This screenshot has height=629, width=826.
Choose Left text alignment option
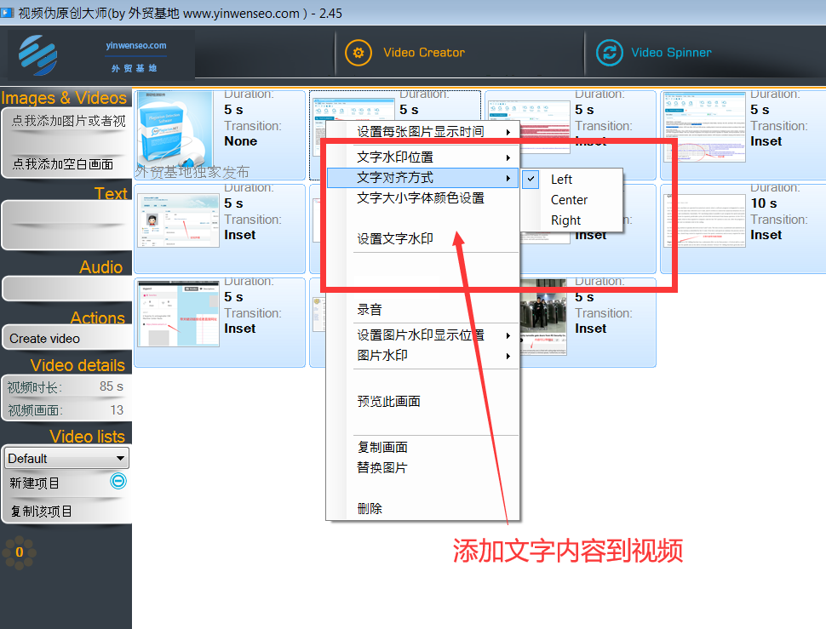[561, 180]
